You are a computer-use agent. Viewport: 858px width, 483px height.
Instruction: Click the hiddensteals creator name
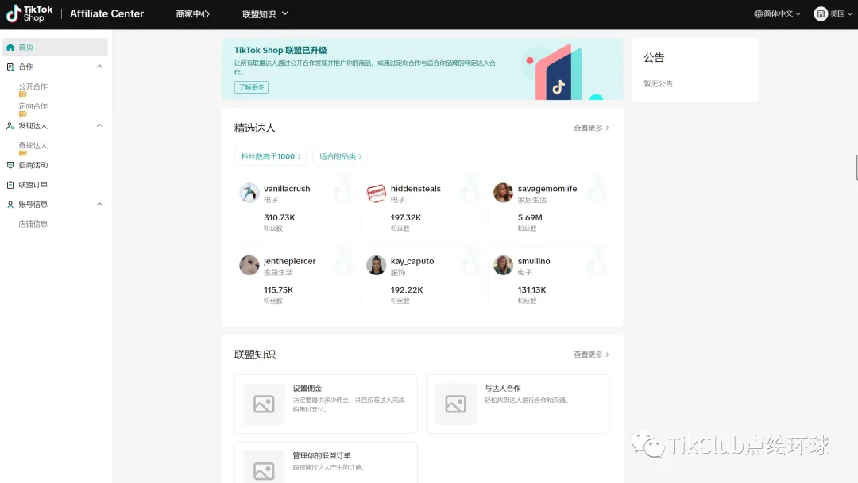(415, 189)
